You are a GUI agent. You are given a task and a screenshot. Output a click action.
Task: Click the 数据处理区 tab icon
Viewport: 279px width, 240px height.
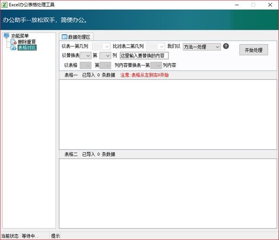coord(64,37)
